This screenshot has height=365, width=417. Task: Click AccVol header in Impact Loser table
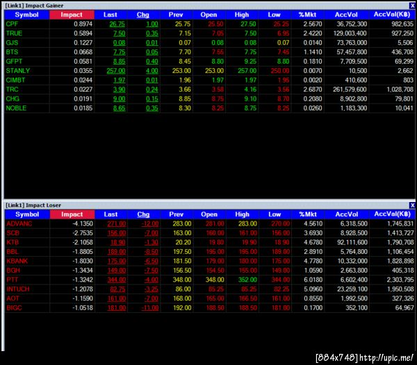[347, 214]
